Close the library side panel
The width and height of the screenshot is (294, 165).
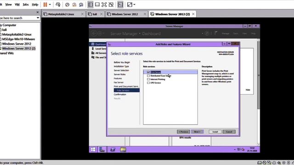coord(38,12)
